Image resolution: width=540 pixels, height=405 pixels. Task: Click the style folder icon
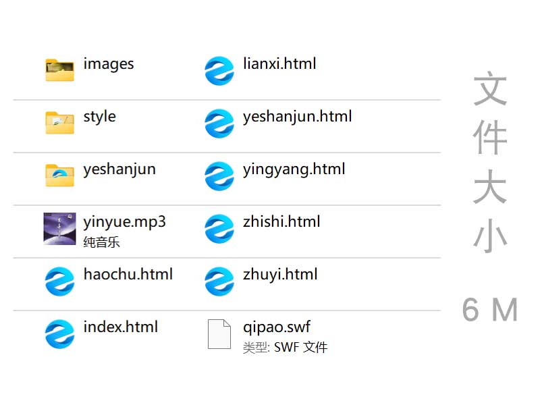click(x=59, y=123)
